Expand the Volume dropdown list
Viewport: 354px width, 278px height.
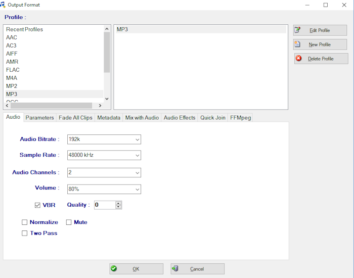(137, 190)
